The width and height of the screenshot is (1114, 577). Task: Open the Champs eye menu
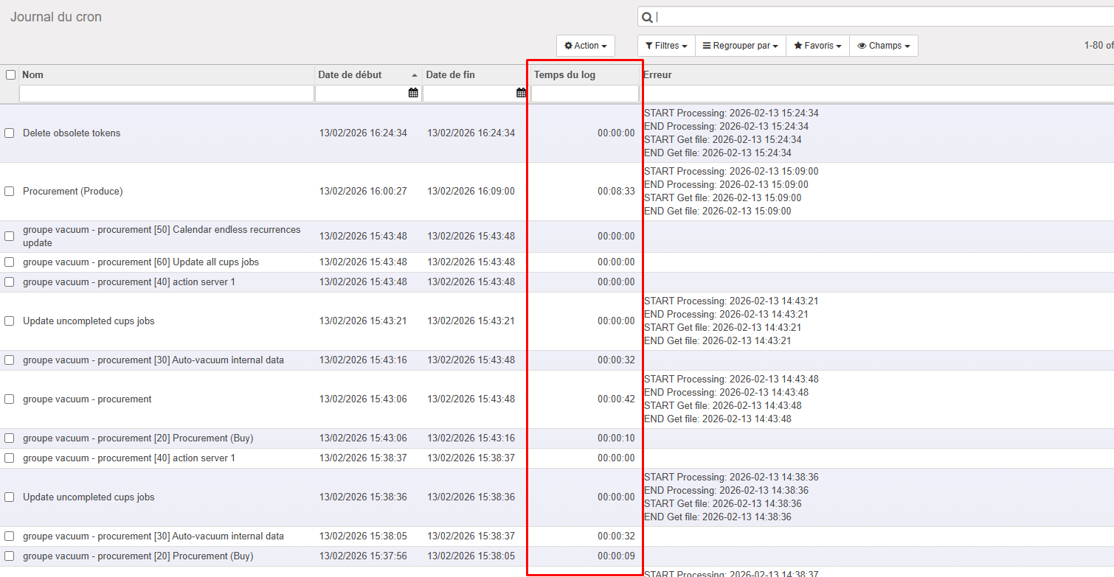pos(883,46)
